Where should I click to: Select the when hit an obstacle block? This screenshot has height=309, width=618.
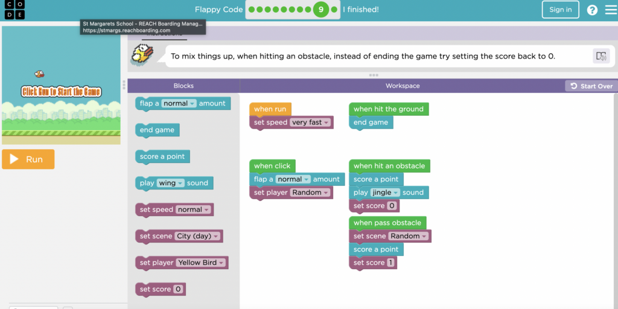[389, 166]
